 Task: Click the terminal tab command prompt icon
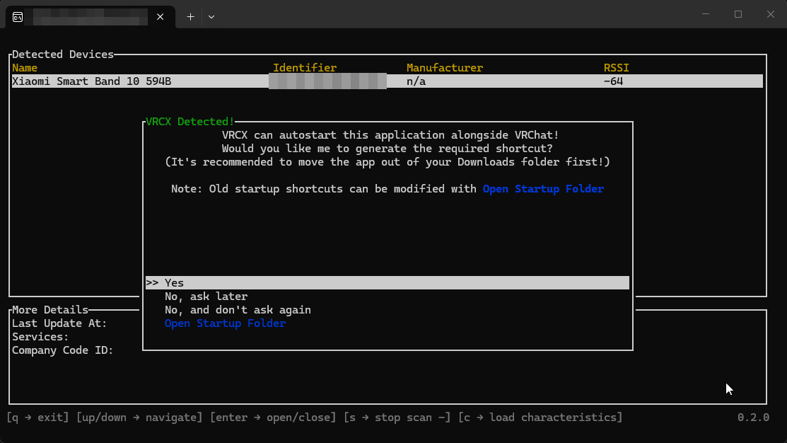pyautogui.click(x=18, y=17)
